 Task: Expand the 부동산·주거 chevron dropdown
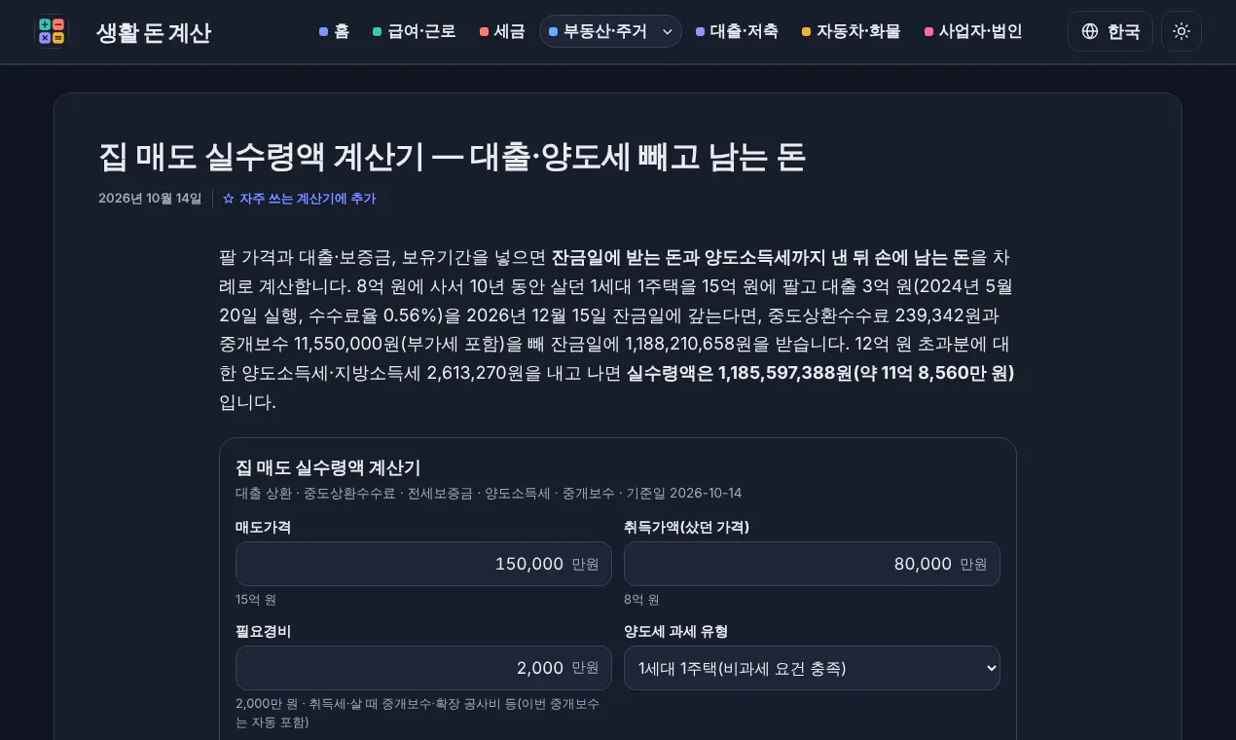668,32
